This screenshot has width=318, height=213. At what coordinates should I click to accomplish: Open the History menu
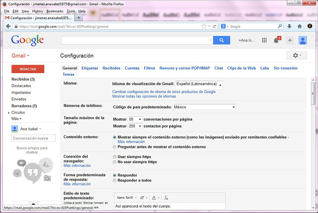pos(38,11)
